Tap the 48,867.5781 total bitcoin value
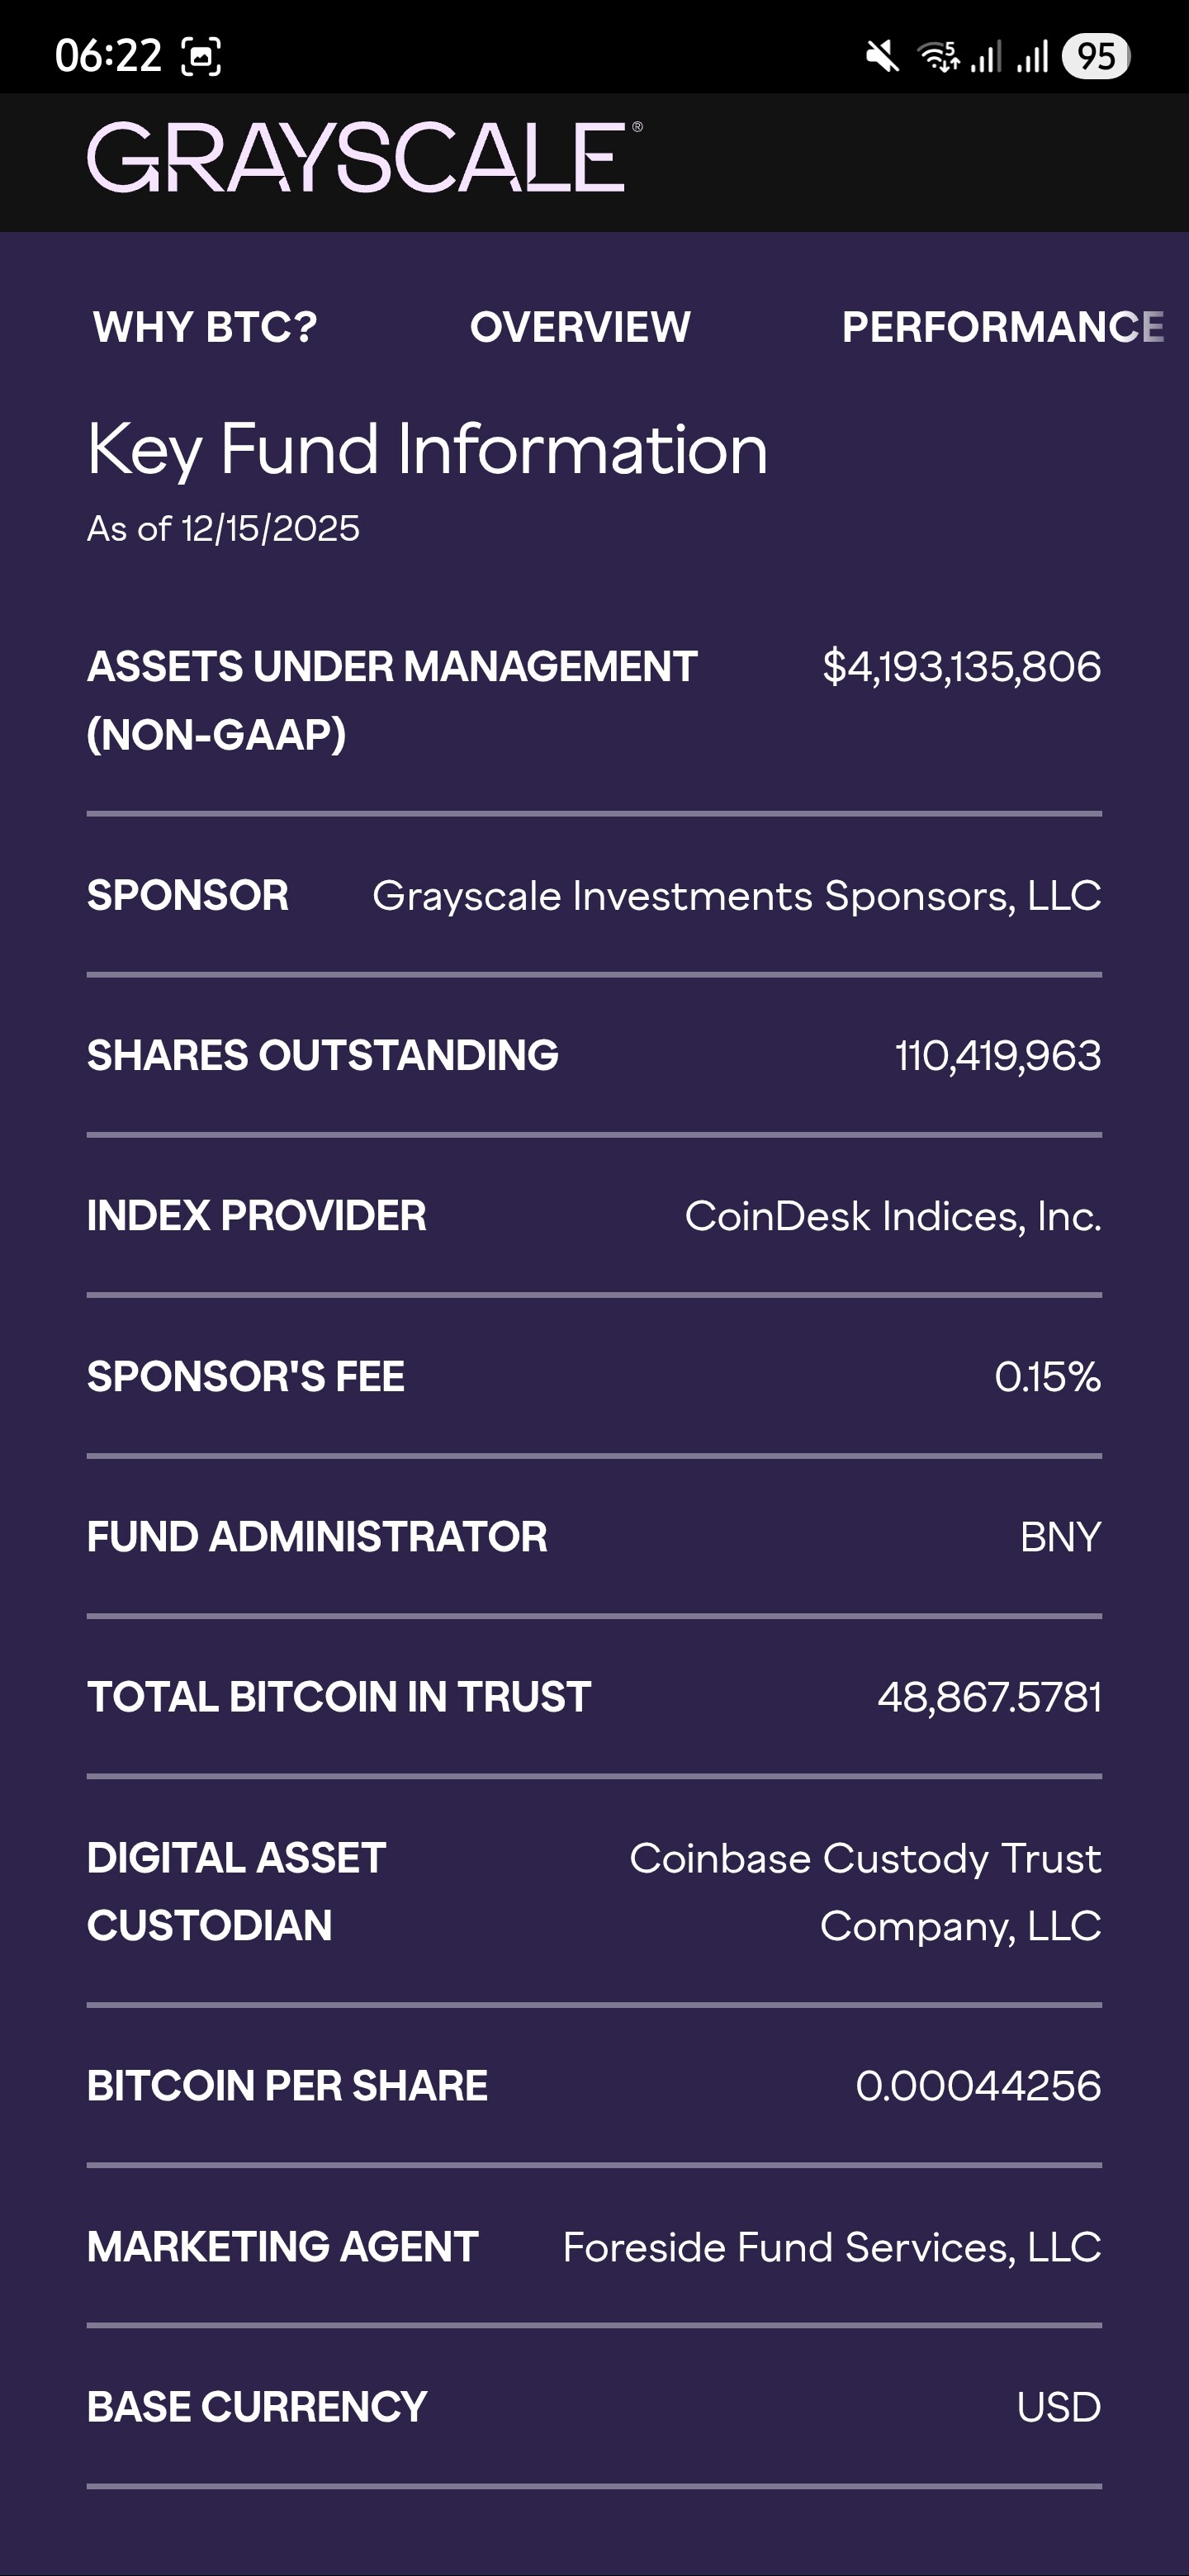This screenshot has width=1189, height=2576. coord(989,1697)
